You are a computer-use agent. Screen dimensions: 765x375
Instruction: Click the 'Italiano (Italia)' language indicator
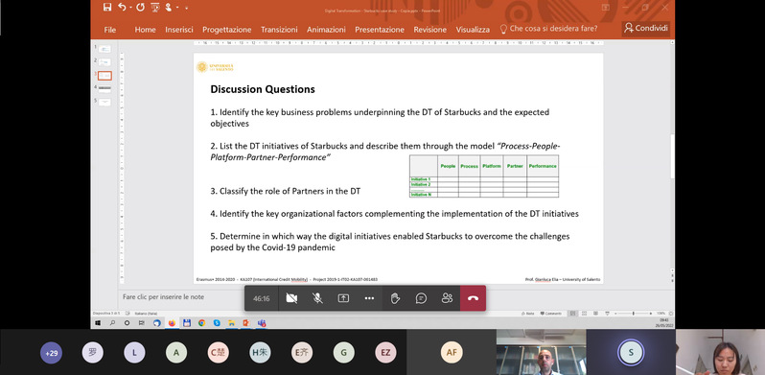[x=146, y=314]
